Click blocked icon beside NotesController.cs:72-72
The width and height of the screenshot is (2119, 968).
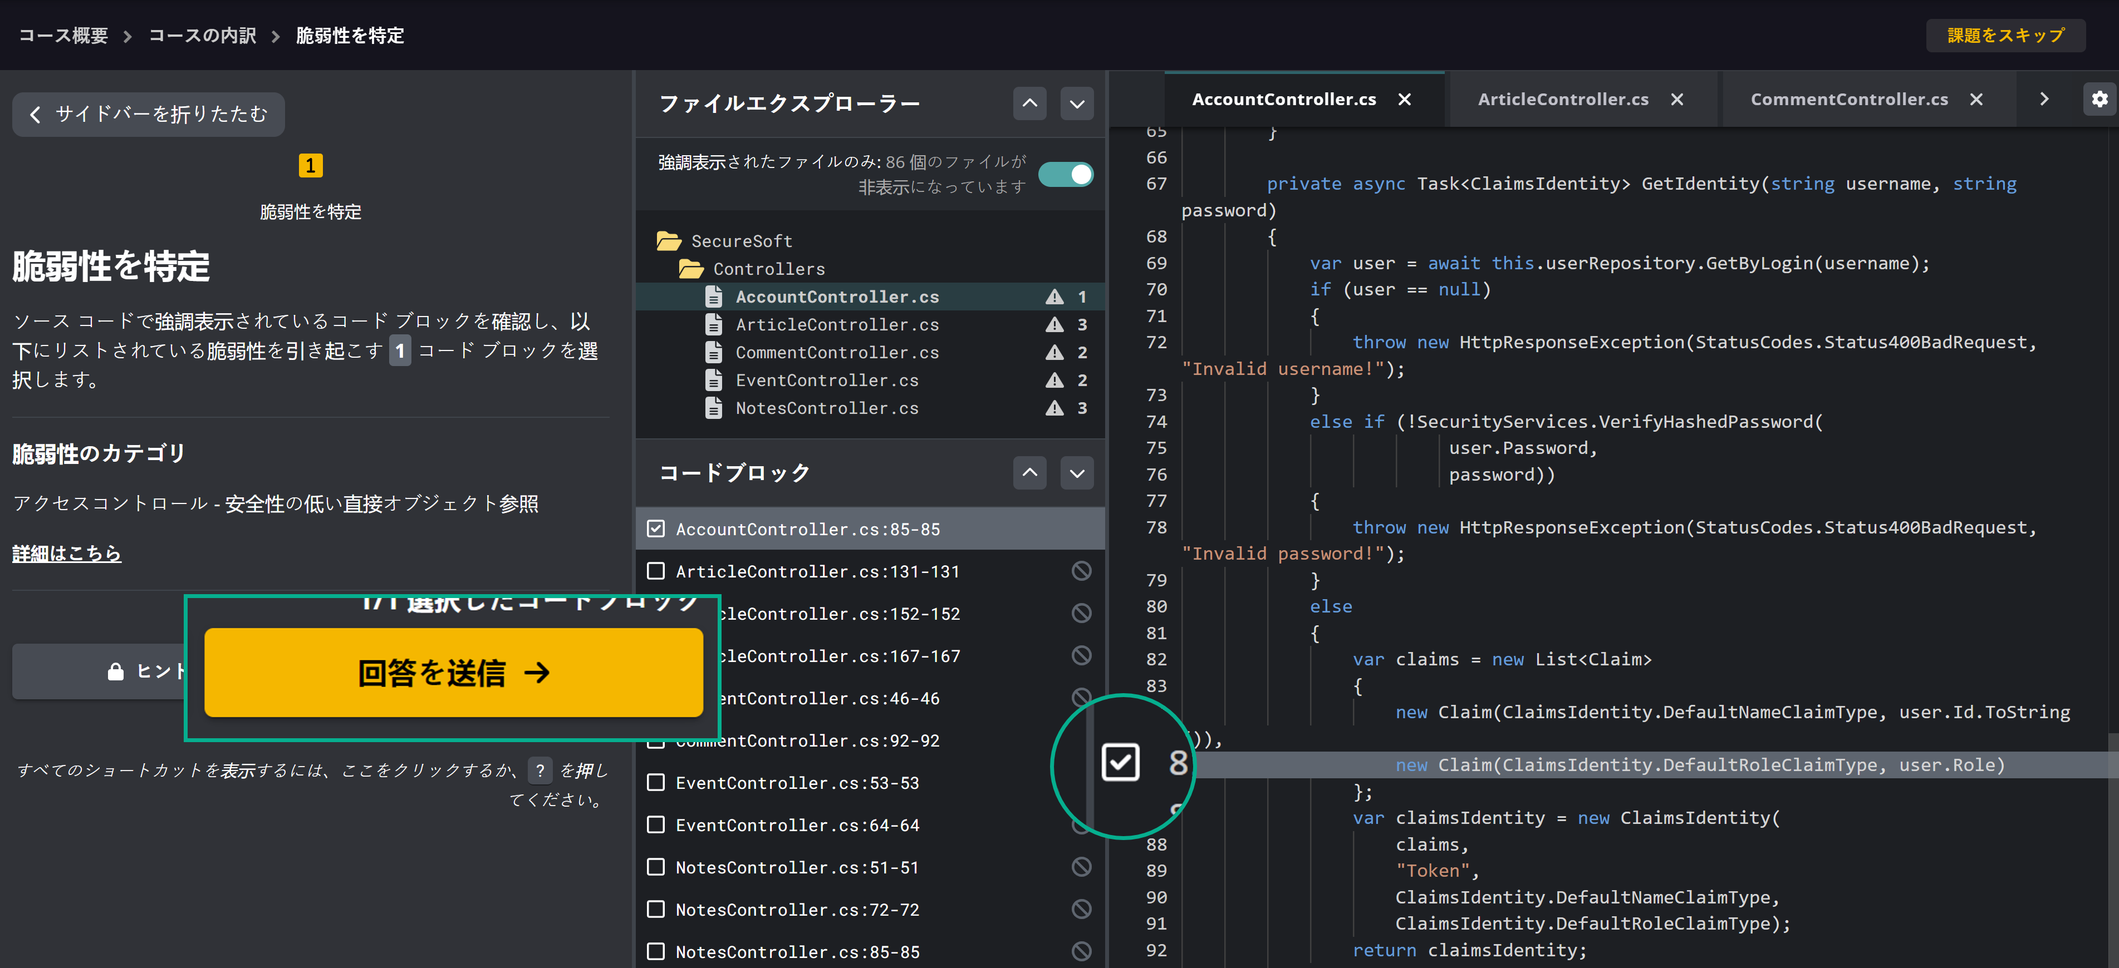[x=1082, y=909]
